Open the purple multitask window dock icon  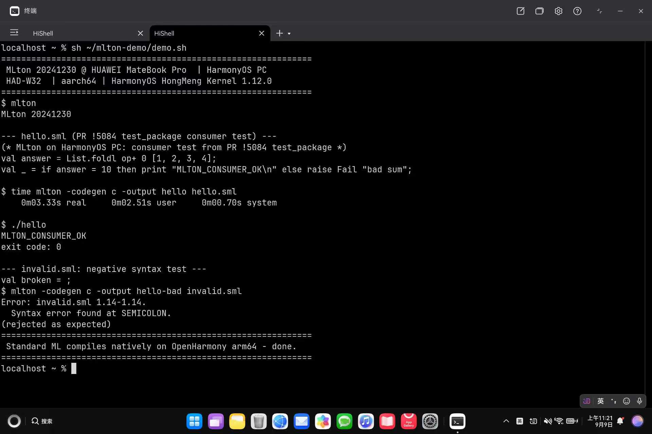click(216, 421)
